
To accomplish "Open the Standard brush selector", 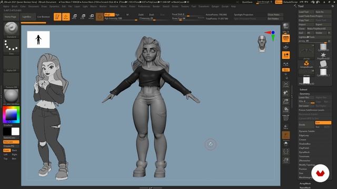I will [11, 29].
